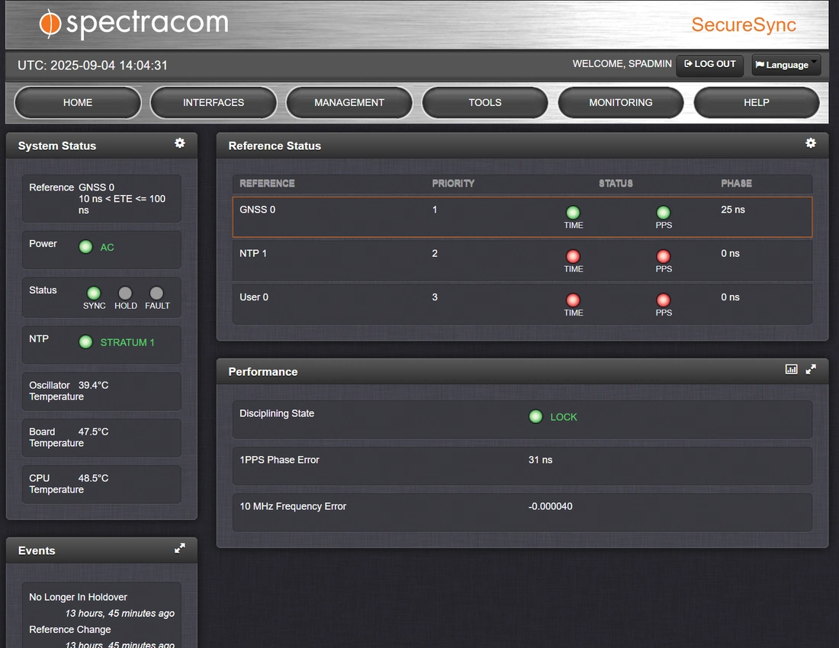This screenshot has width=839, height=648.
Task: Click the 25 ns phase value
Action: pos(733,210)
